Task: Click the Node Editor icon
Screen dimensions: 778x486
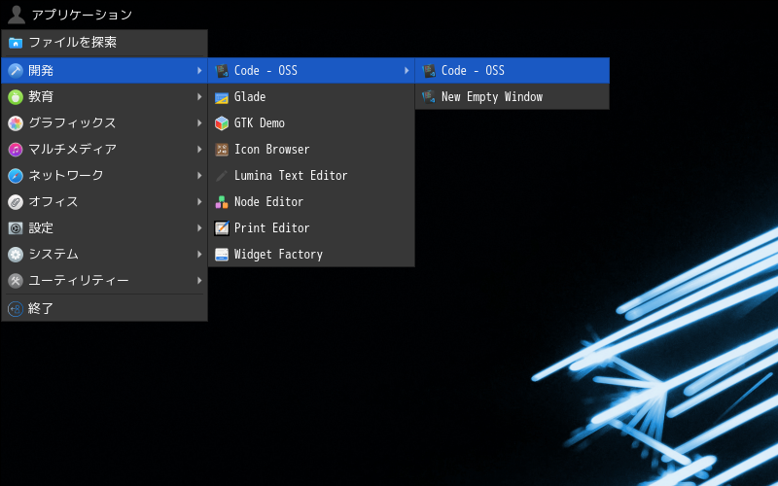Action: click(x=222, y=202)
